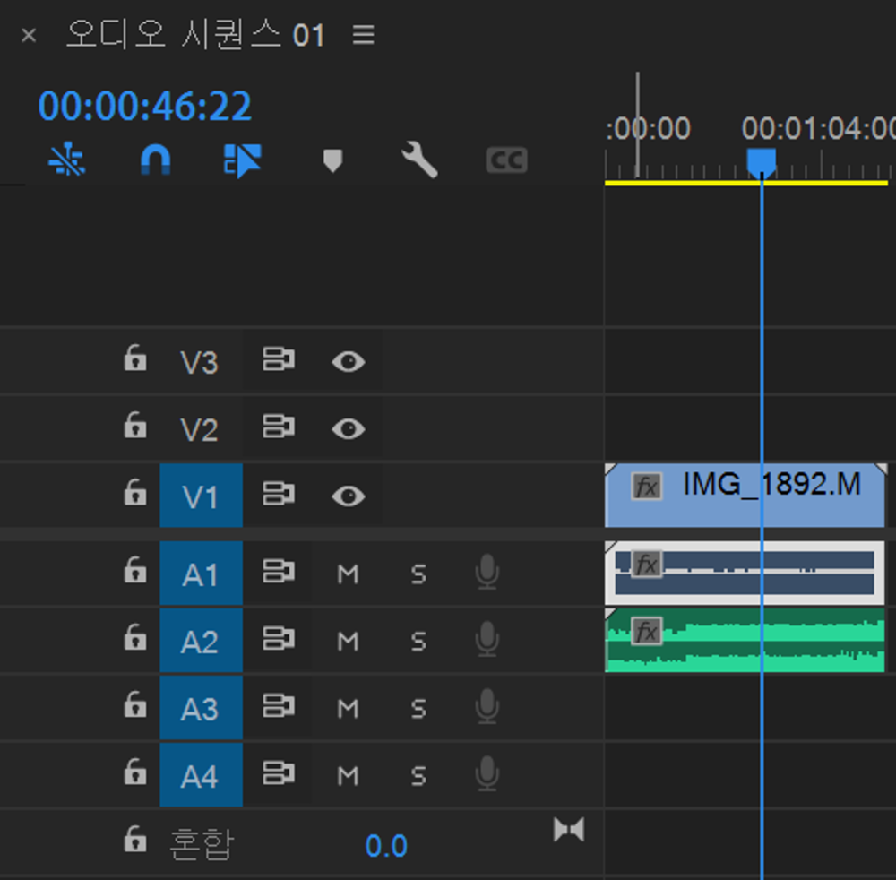
Task: Enable voice-over record on A4
Action: point(487,773)
